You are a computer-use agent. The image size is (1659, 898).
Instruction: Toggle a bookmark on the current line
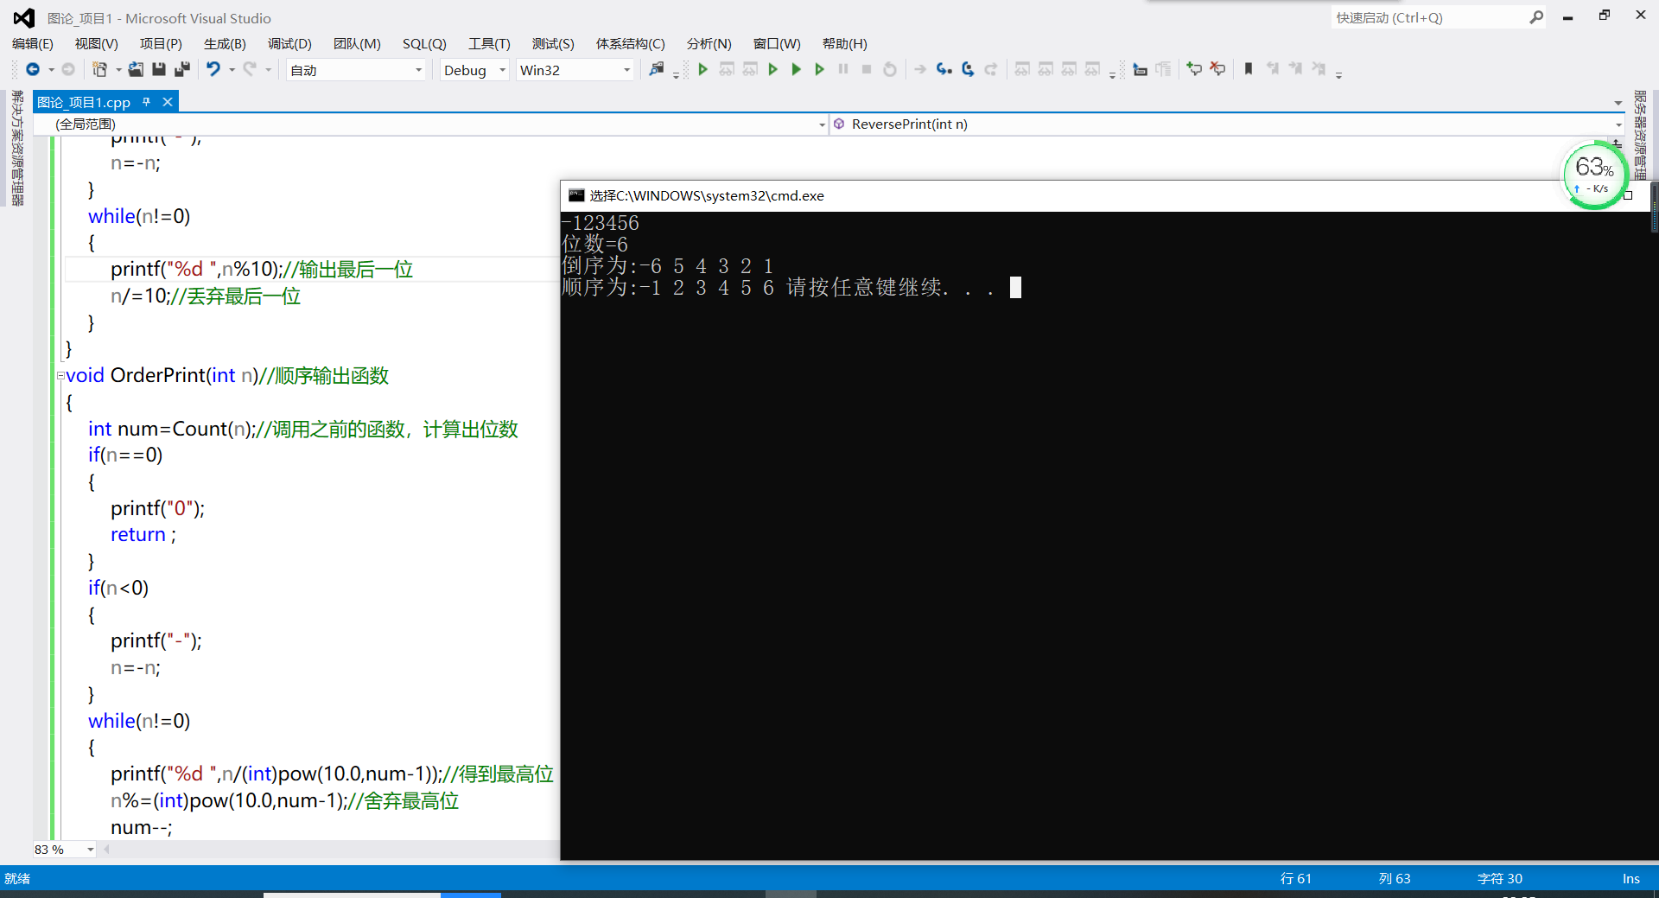pos(1249,70)
